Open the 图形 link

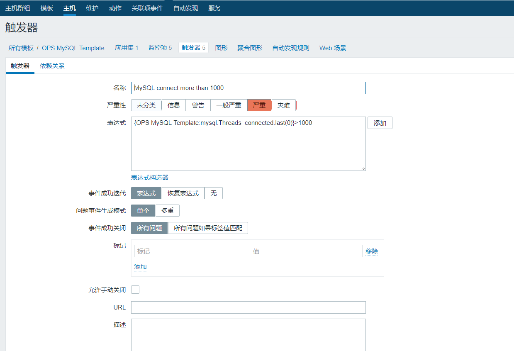[222, 48]
